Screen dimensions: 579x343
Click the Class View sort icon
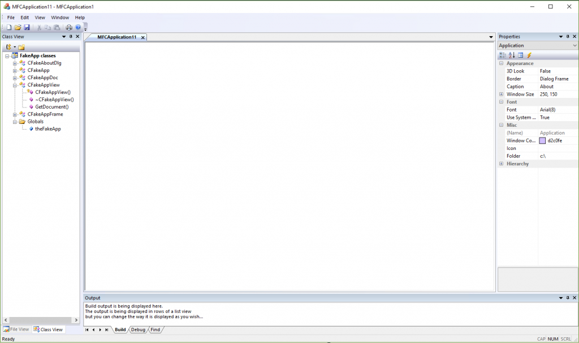click(8, 47)
